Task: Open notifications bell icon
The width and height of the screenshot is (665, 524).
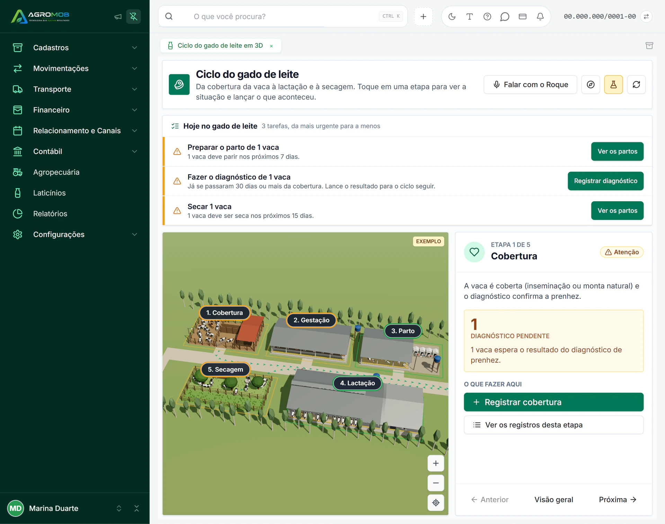Action: point(540,16)
